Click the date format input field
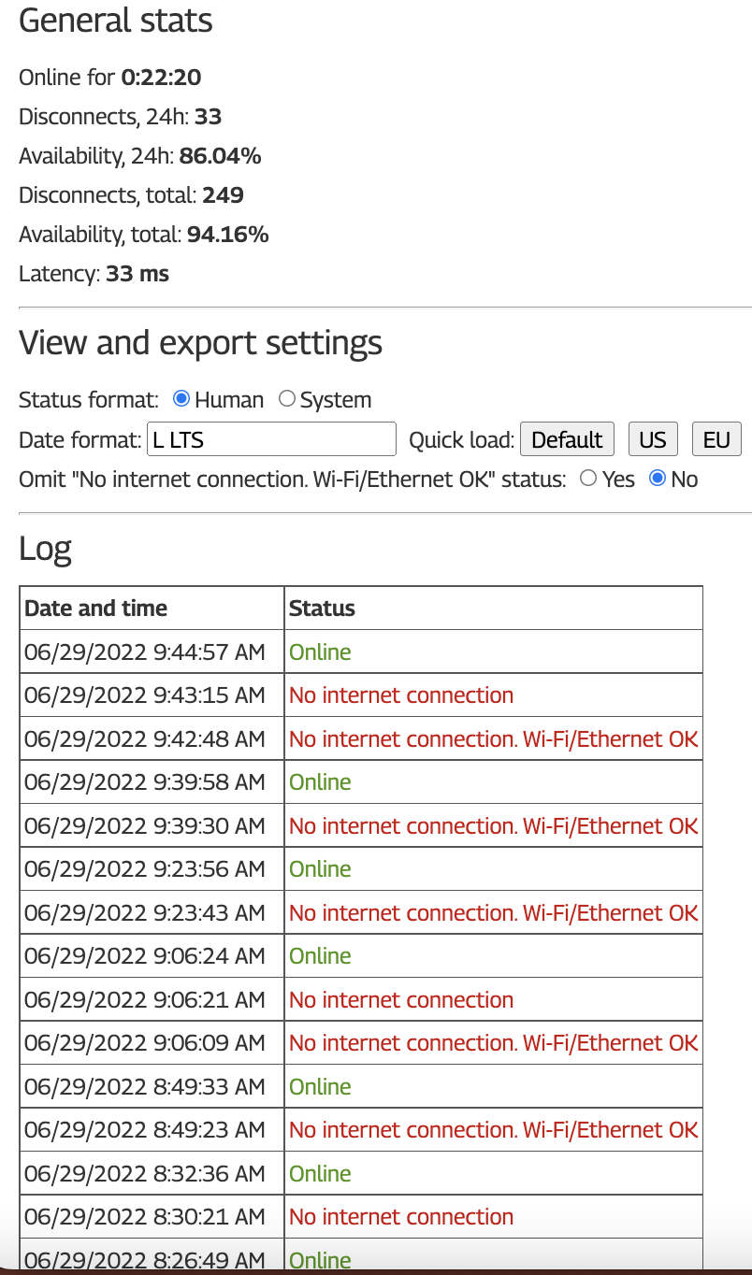 [271, 438]
